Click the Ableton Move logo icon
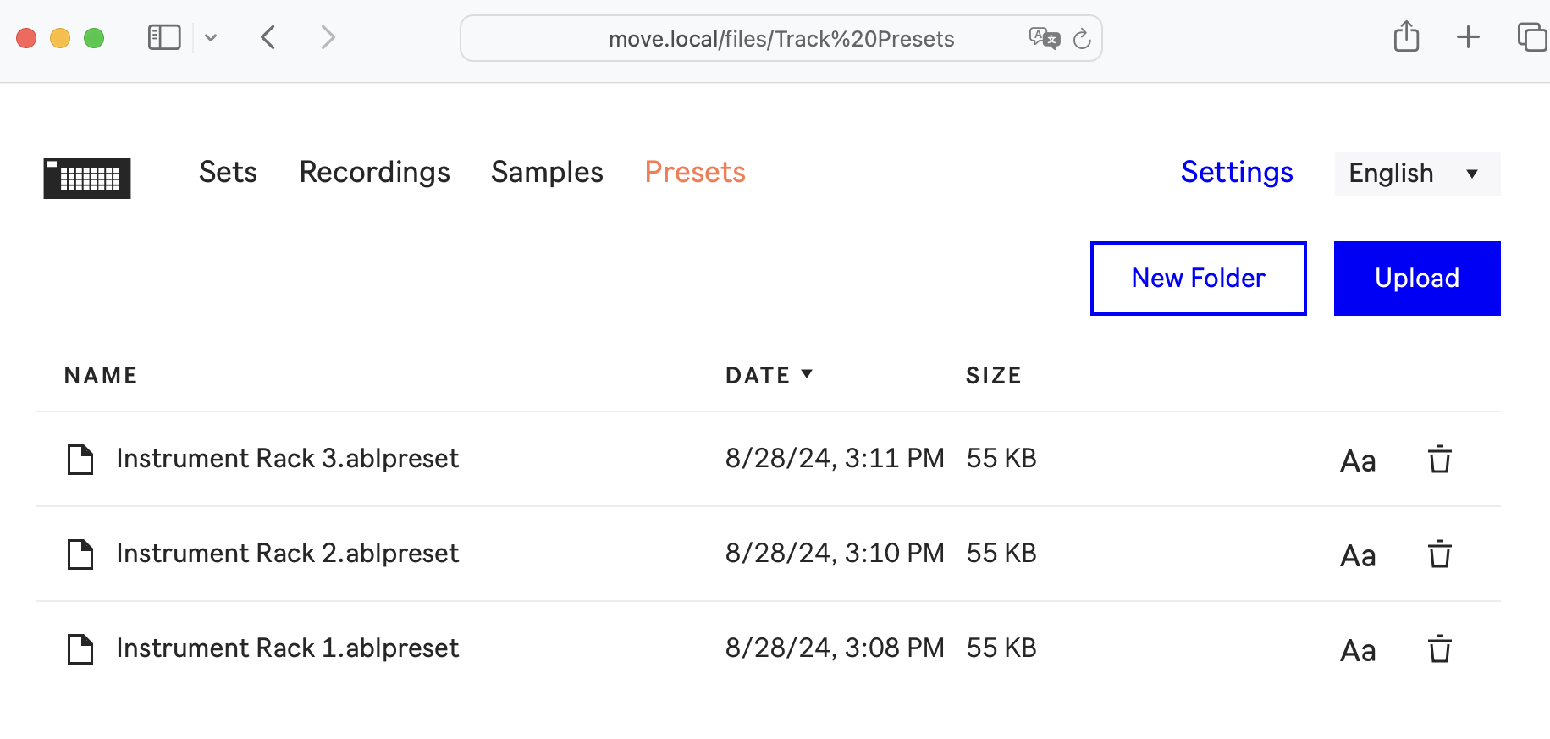The height and width of the screenshot is (739, 1550). coord(87,178)
